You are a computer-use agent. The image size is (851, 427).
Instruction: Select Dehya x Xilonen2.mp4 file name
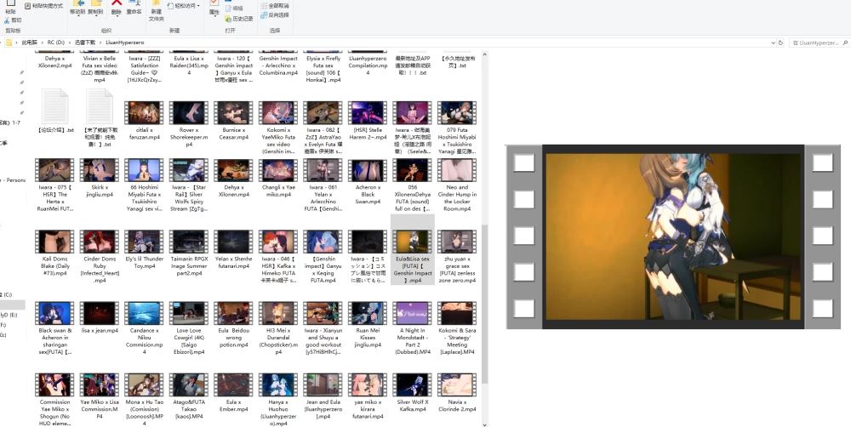pyautogui.click(x=54, y=62)
